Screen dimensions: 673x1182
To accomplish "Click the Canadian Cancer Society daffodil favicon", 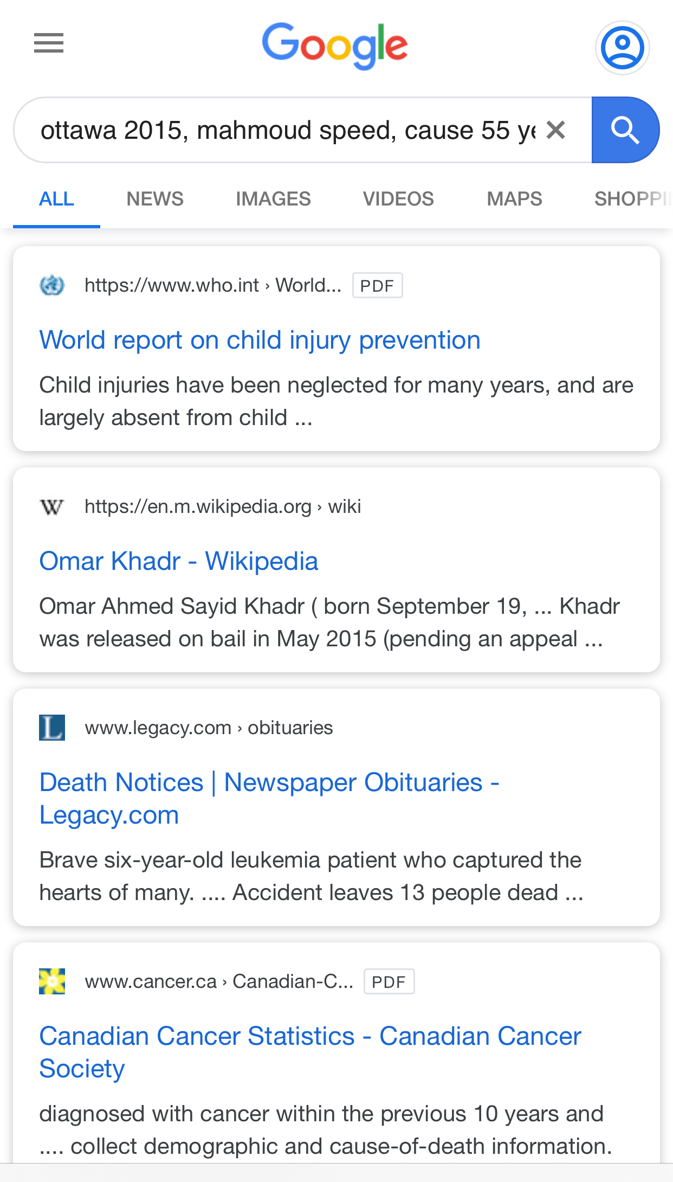I will pyautogui.click(x=52, y=981).
